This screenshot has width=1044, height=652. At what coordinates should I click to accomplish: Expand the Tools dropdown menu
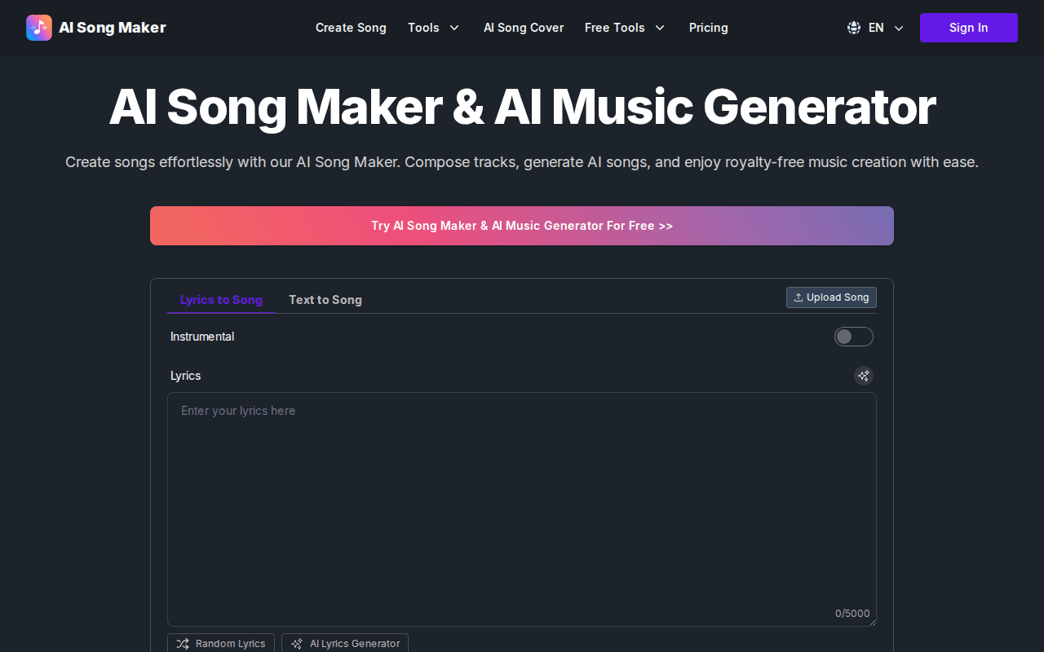point(434,27)
